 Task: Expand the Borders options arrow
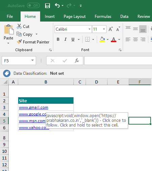(x=93, y=39)
